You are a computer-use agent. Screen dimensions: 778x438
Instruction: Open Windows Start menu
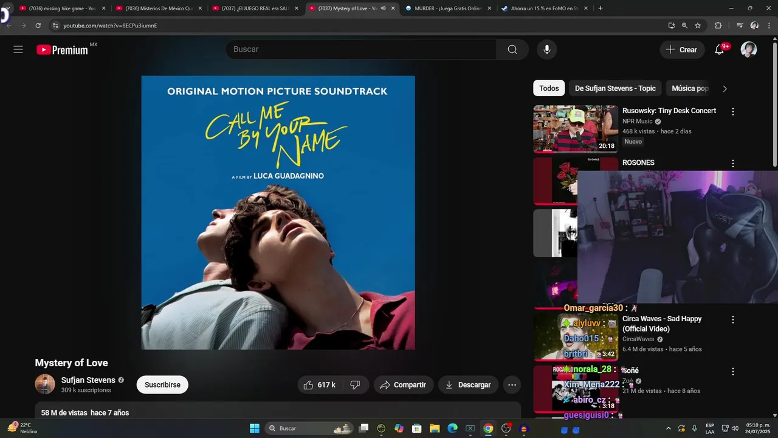point(255,428)
